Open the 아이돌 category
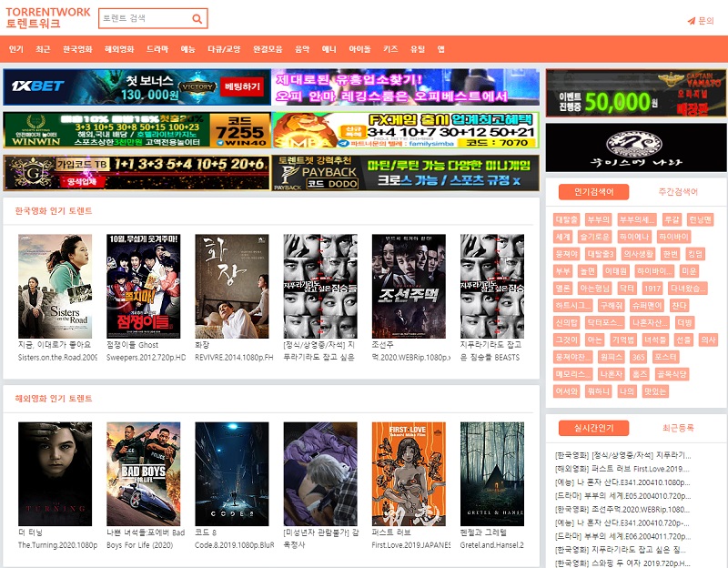The height and width of the screenshot is (568, 728). (x=359, y=49)
